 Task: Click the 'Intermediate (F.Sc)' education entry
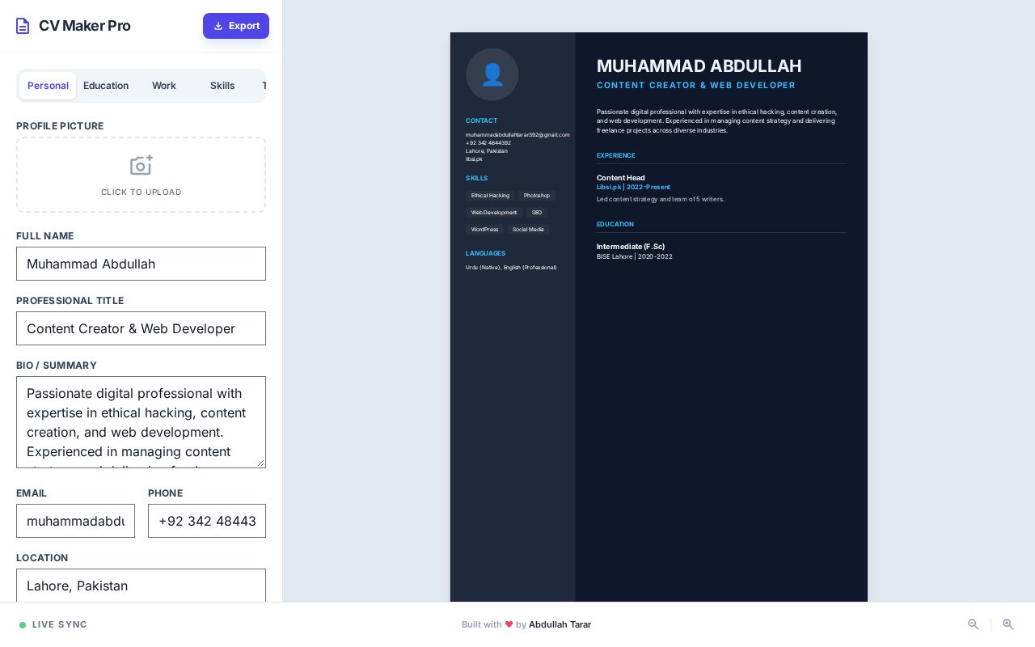tap(631, 247)
